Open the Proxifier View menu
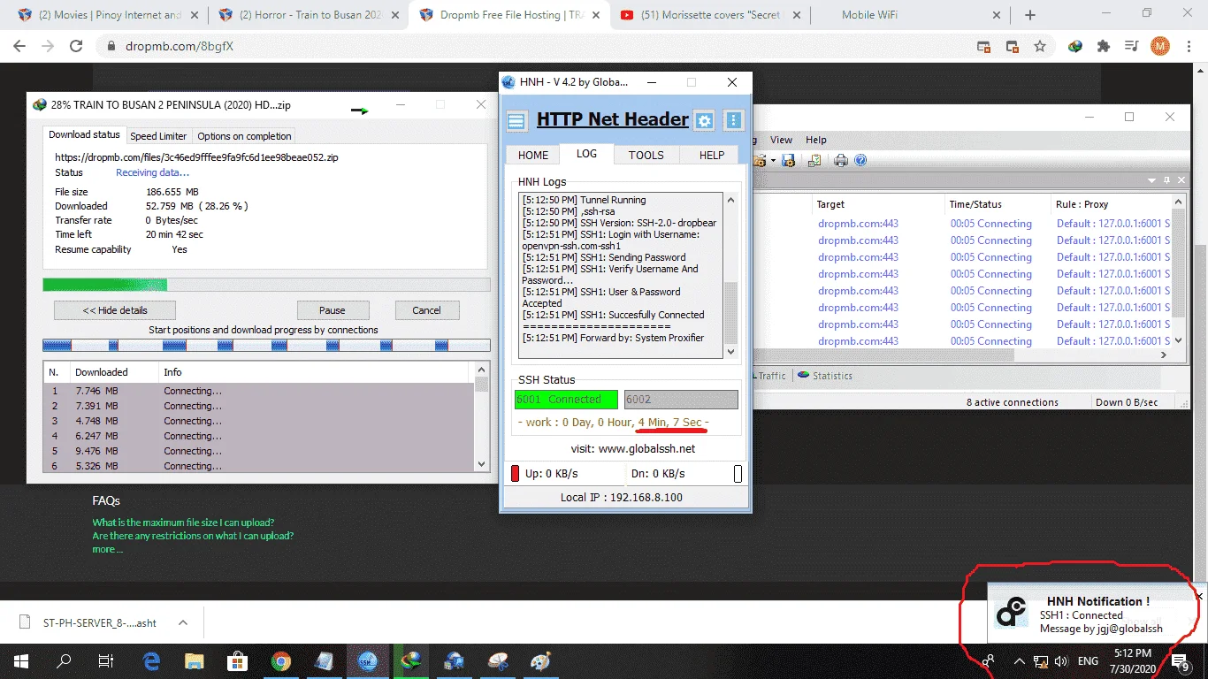The width and height of the screenshot is (1208, 679). pos(781,140)
